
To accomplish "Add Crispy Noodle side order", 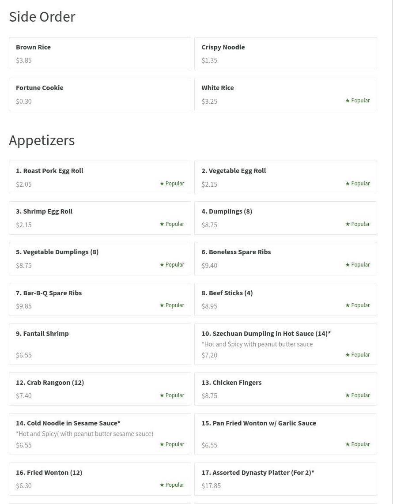I will click(285, 53).
